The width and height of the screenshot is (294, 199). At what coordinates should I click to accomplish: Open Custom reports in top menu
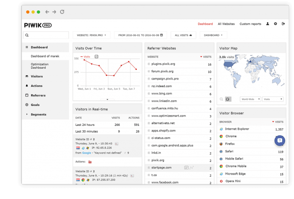click(x=250, y=24)
